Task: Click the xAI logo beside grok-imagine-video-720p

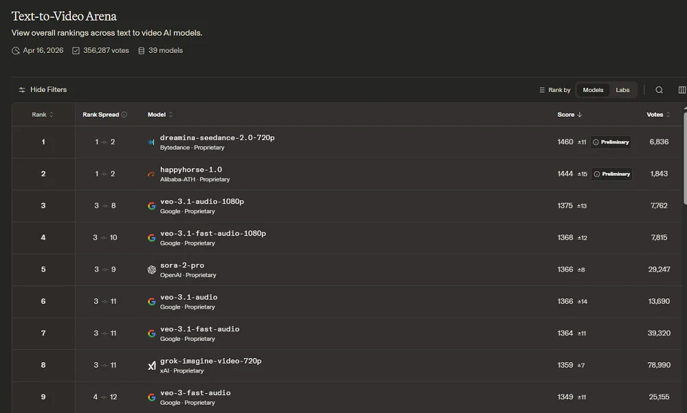Action: pyautogui.click(x=152, y=366)
